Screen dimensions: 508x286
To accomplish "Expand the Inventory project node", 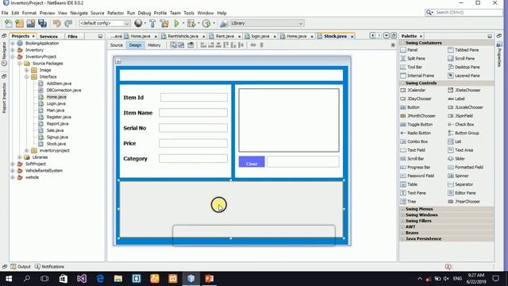I will (x=13, y=50).
